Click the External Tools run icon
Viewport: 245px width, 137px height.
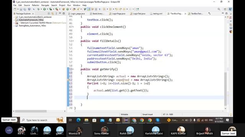pyautogui.click(x=57, y=9)
